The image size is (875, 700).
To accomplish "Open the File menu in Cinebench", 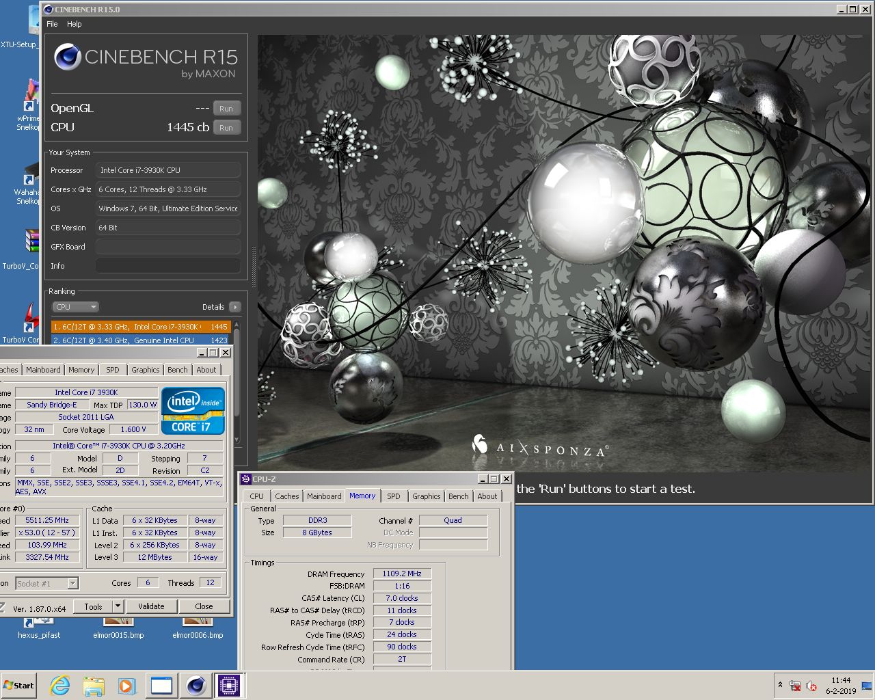I will click(x=52, y=24).
